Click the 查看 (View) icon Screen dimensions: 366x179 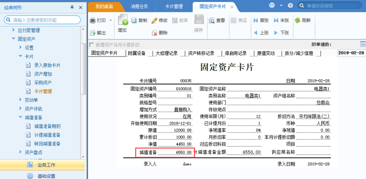coord(212,21)
